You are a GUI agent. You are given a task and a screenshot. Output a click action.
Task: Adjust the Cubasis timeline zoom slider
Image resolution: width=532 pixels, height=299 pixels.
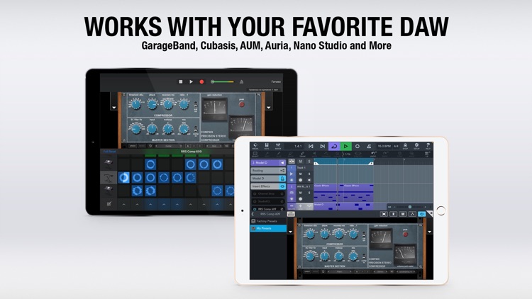(x=410, y=207)
